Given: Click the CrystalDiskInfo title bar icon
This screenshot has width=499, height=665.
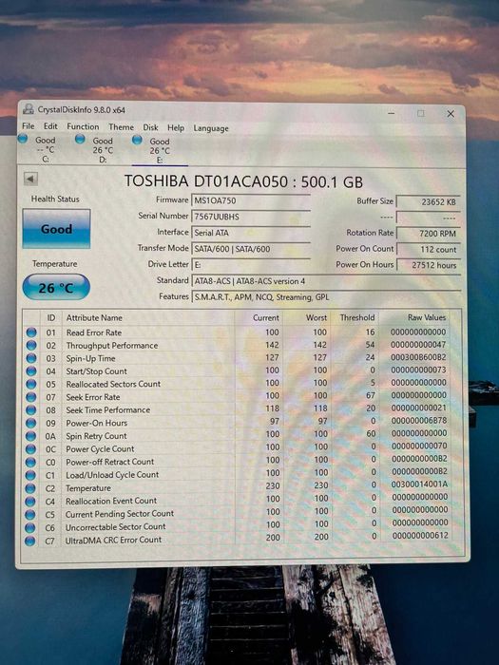Looking at the screenshot, I should pyautogui.click(x=29, y=109).
